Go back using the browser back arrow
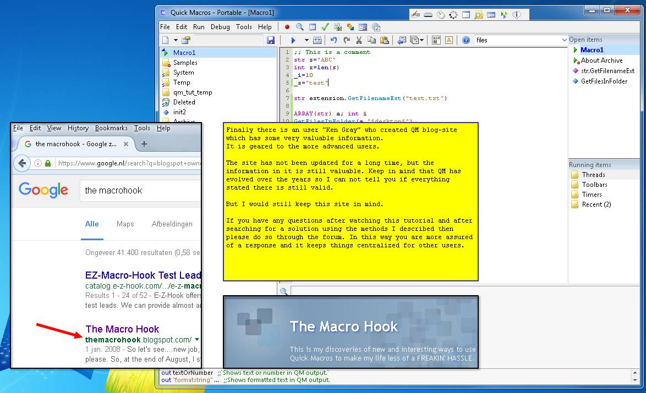Screen dimensions: 646x393 pos(22,163)
